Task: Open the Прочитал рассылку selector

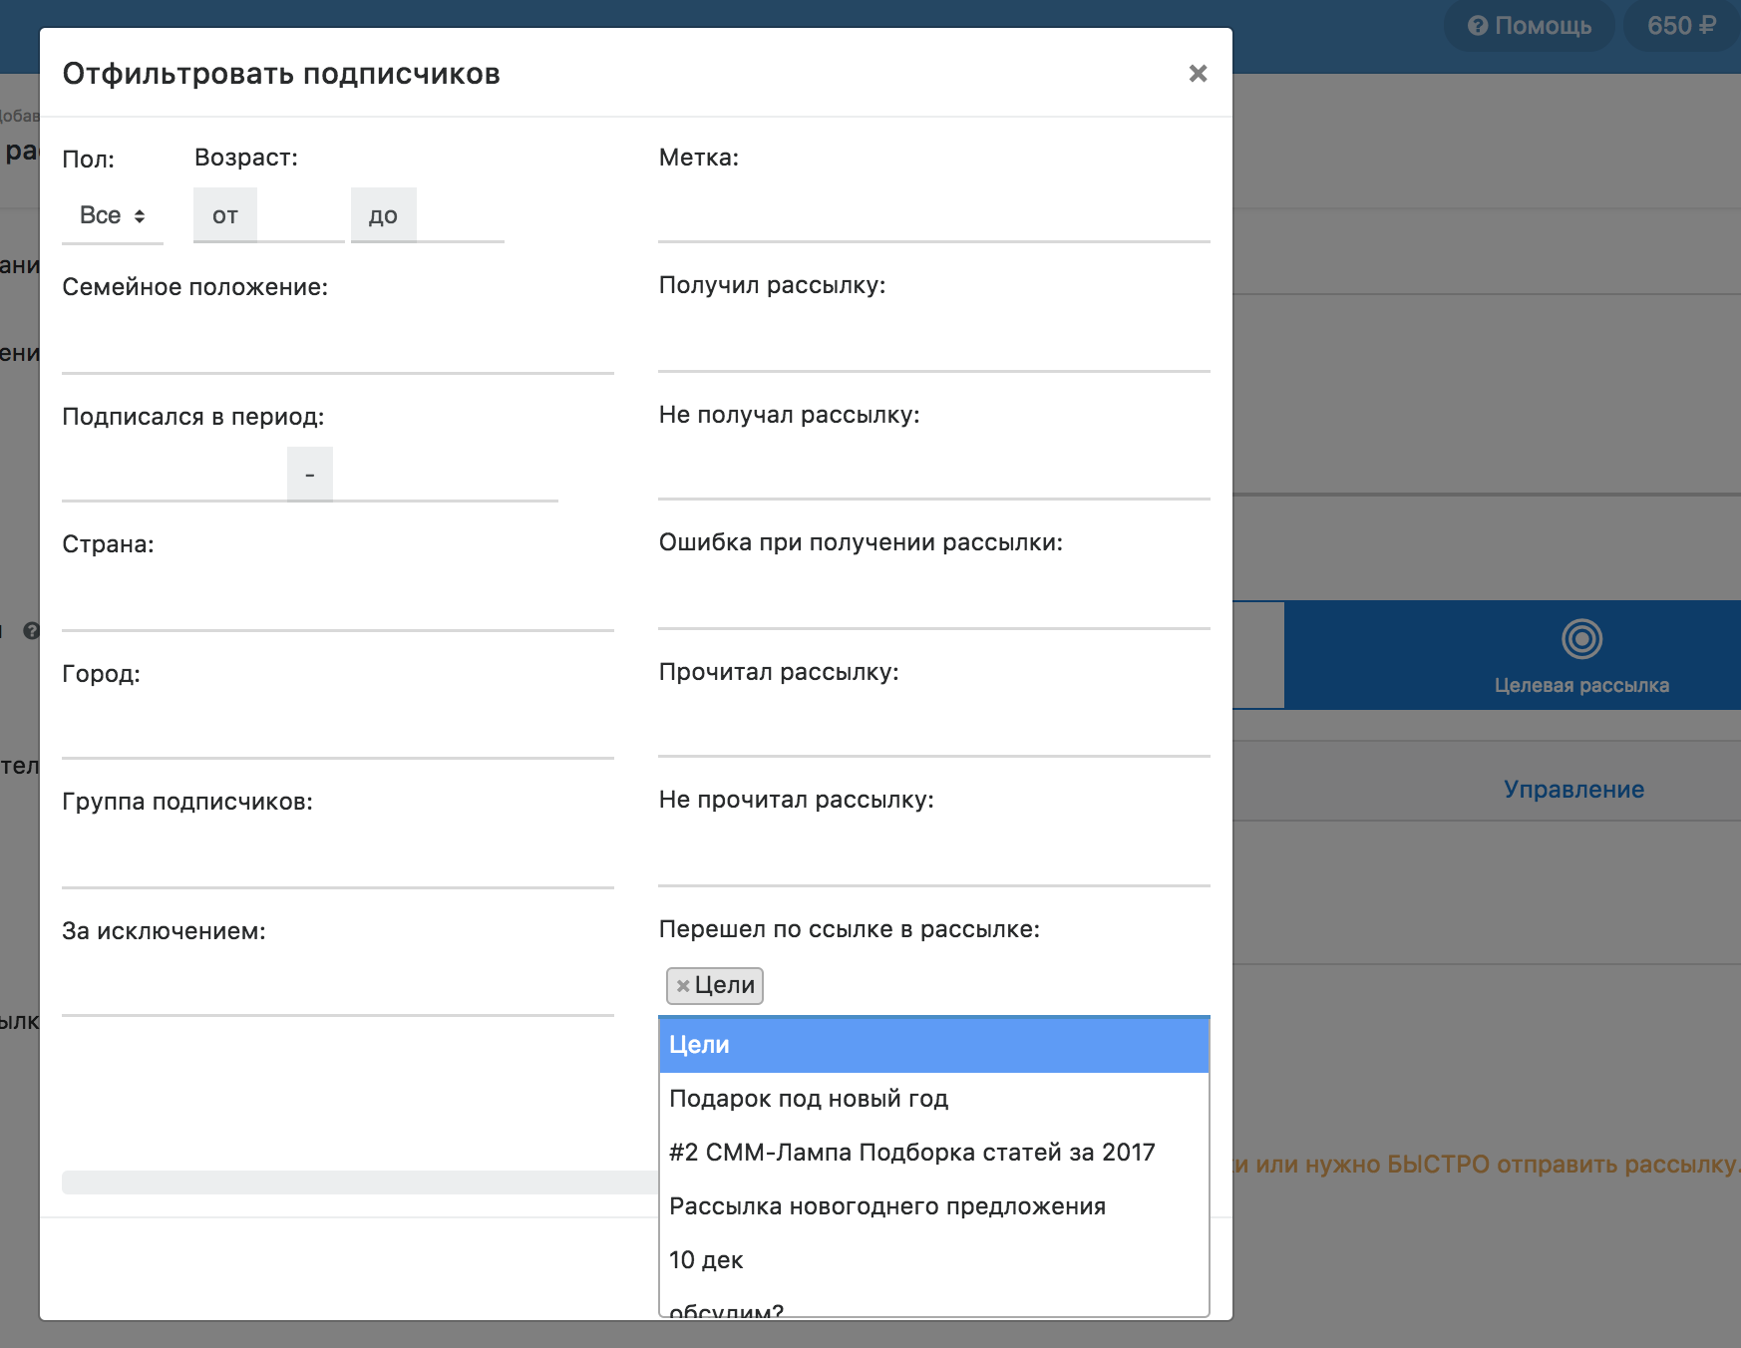Action: 934,728
